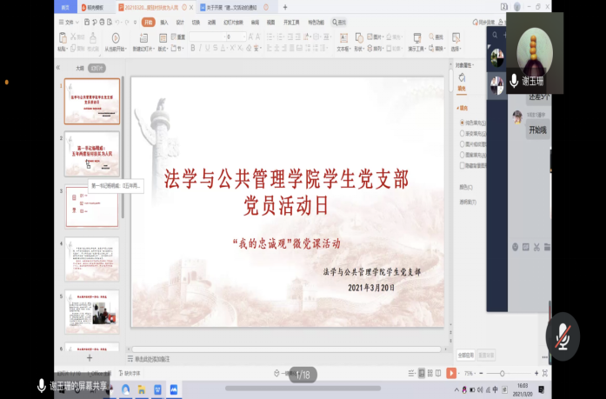Click the zoom slider in the status bar
This screenshot has height=399, width=606.
[x=503, y=373]
